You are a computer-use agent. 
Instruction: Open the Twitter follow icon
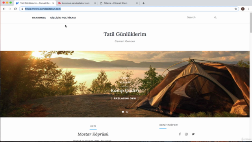coord(193,134)
